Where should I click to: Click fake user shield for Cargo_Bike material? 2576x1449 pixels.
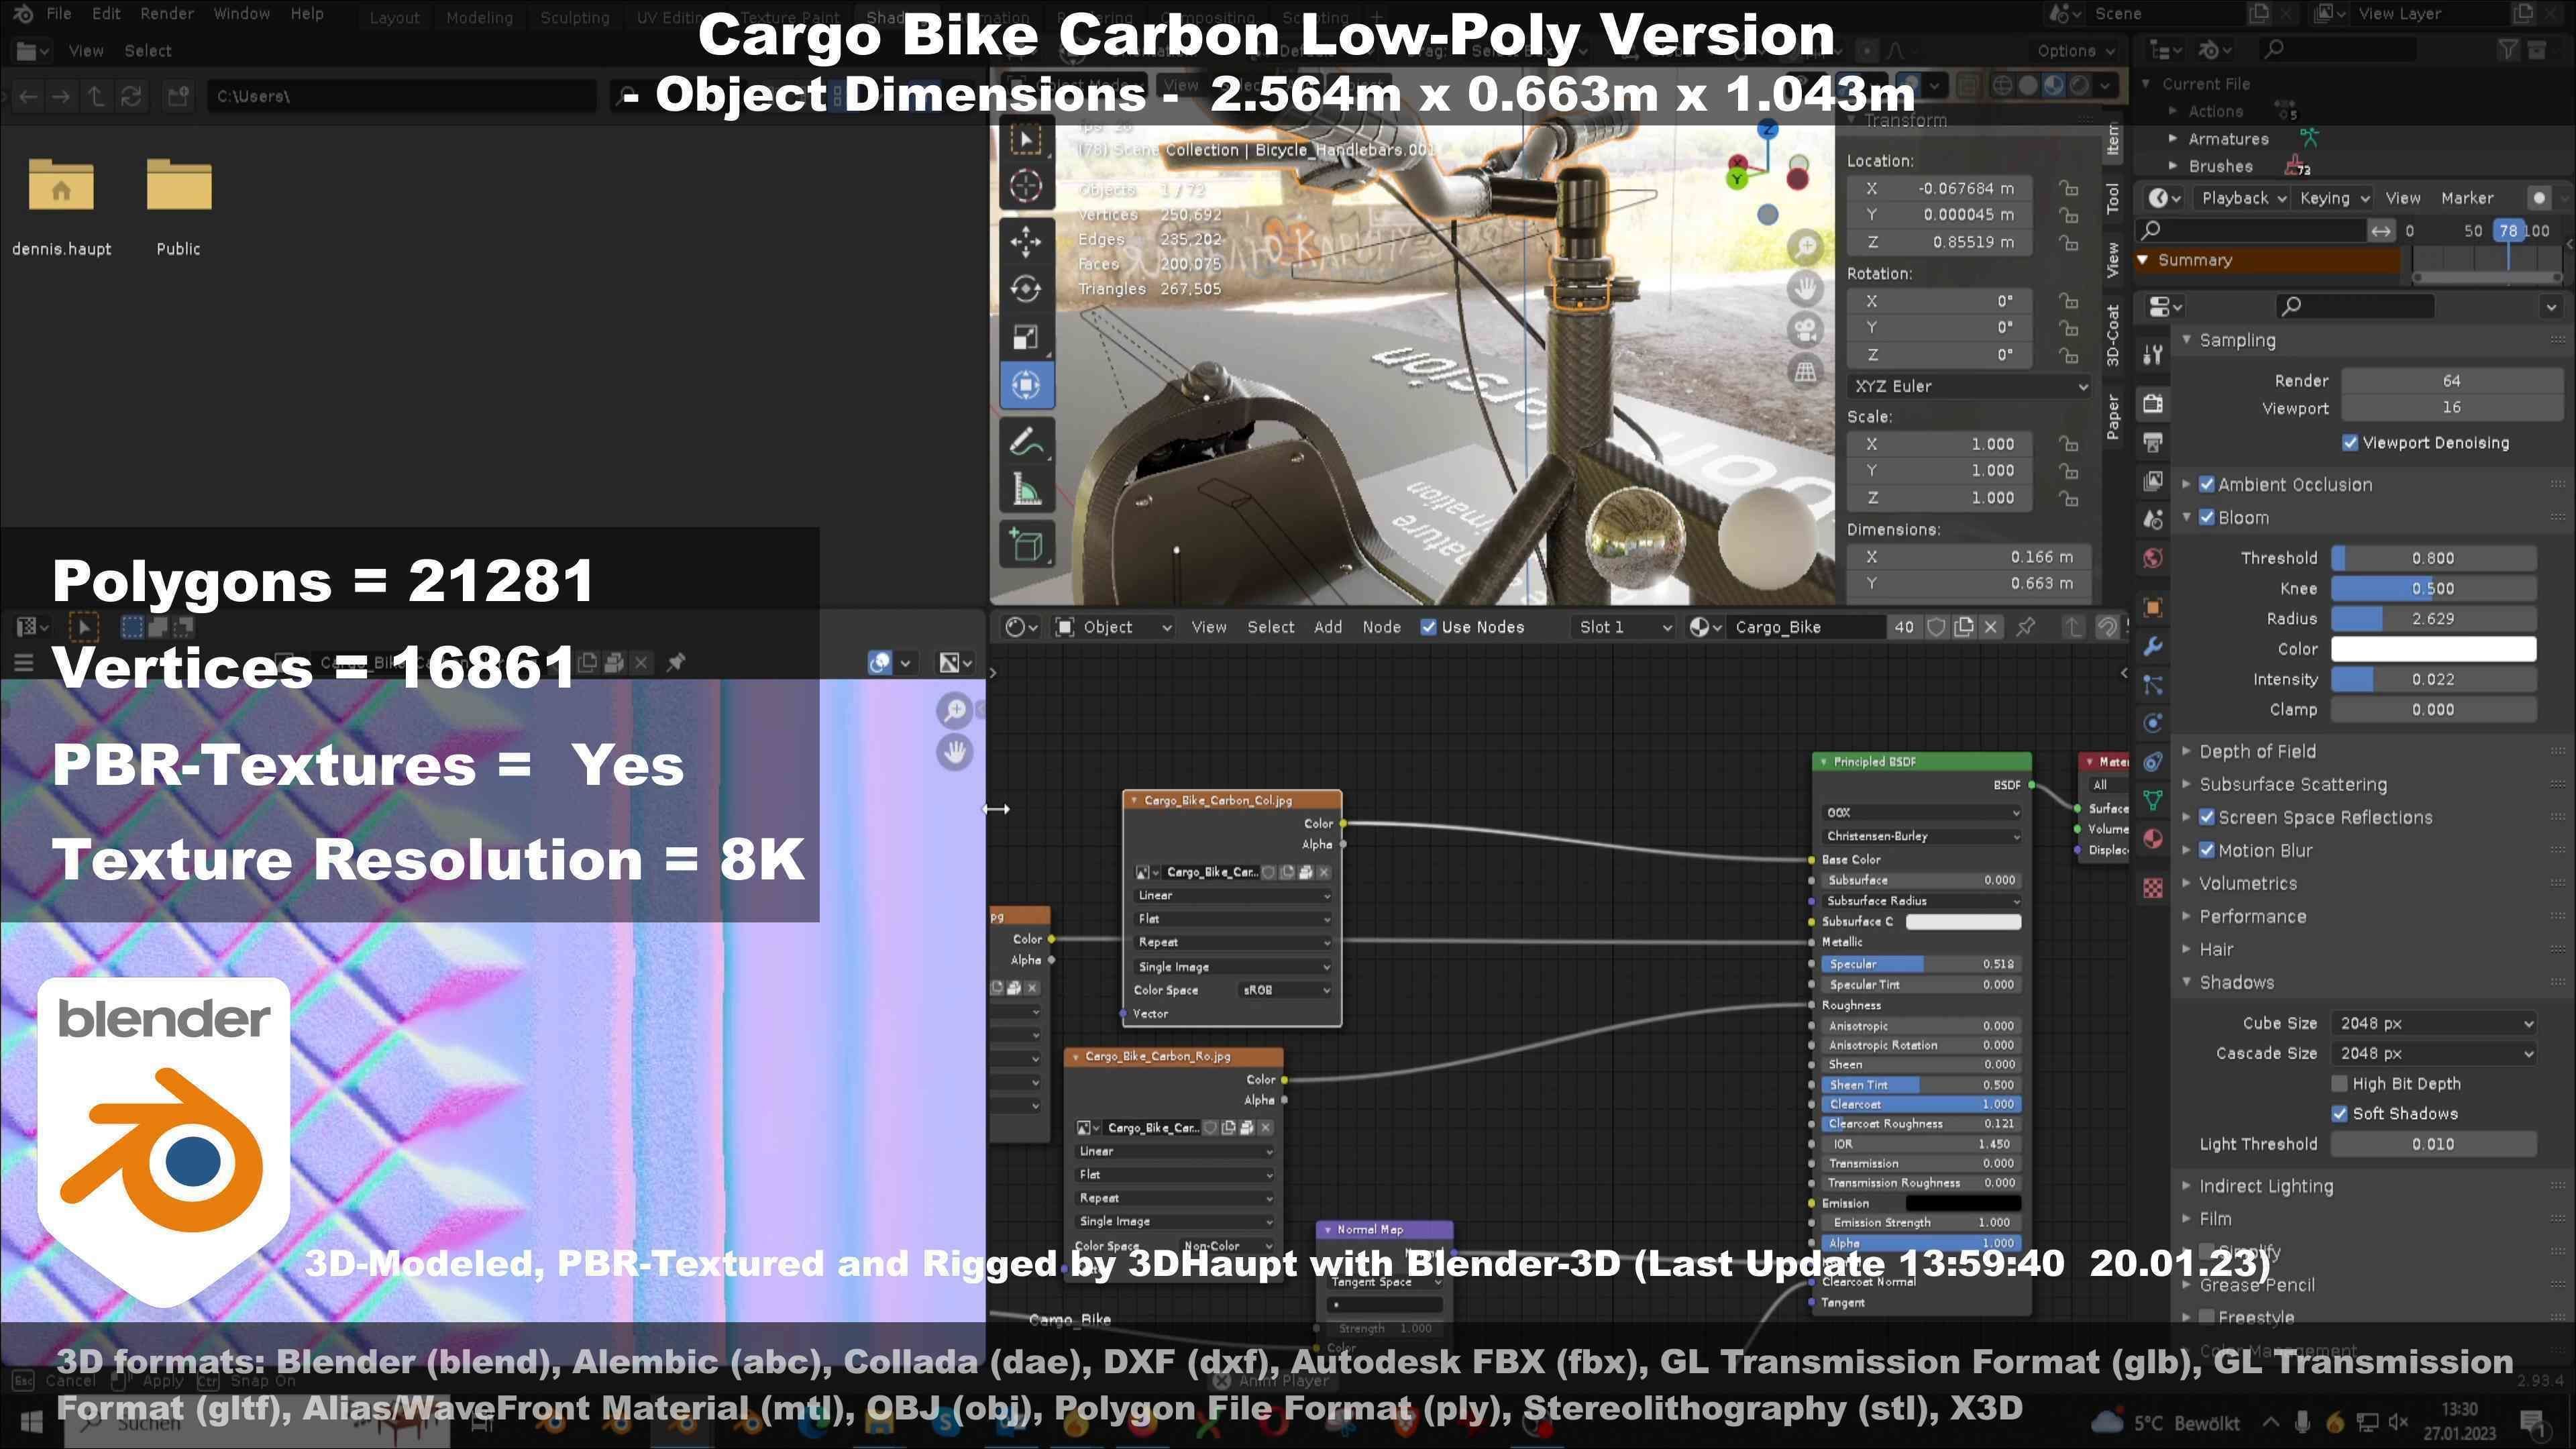point(1936,627)
